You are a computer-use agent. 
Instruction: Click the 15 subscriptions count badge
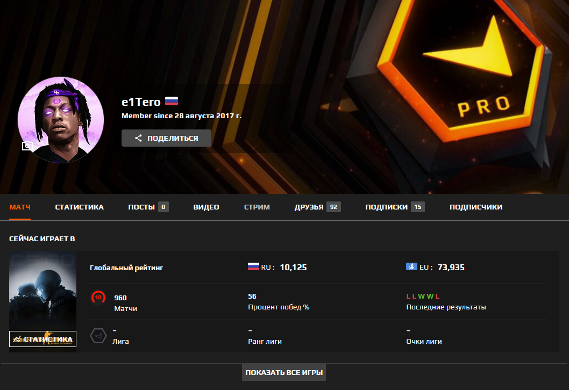pos(418,207)
